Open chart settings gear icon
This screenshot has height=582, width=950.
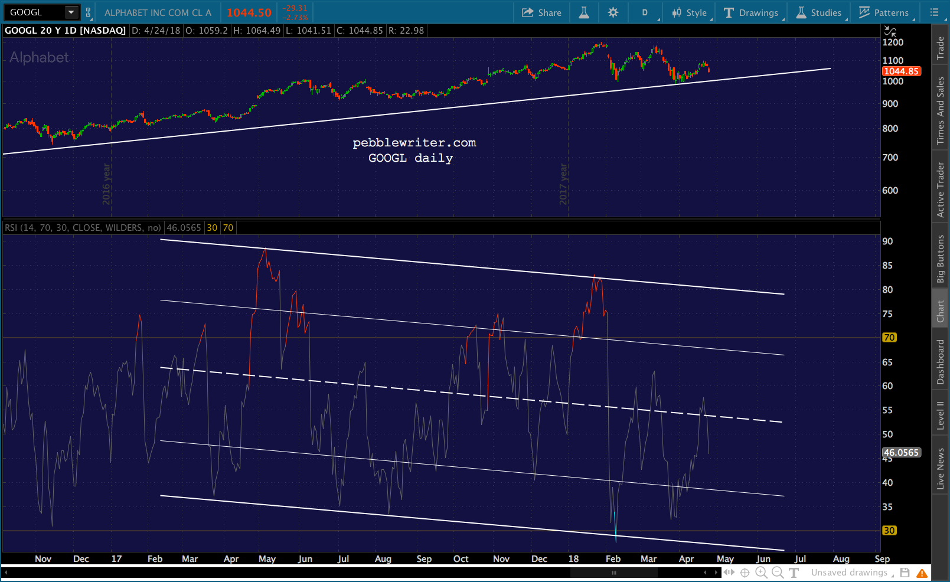tap(613, 12)
